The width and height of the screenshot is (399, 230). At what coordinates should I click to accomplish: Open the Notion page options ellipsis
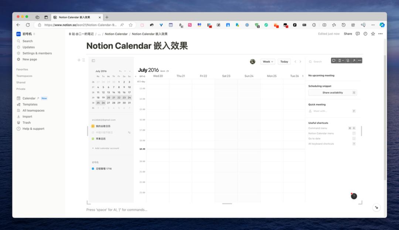[381, 34]
